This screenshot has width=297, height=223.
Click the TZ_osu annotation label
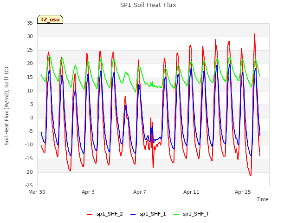pos(50,20)
